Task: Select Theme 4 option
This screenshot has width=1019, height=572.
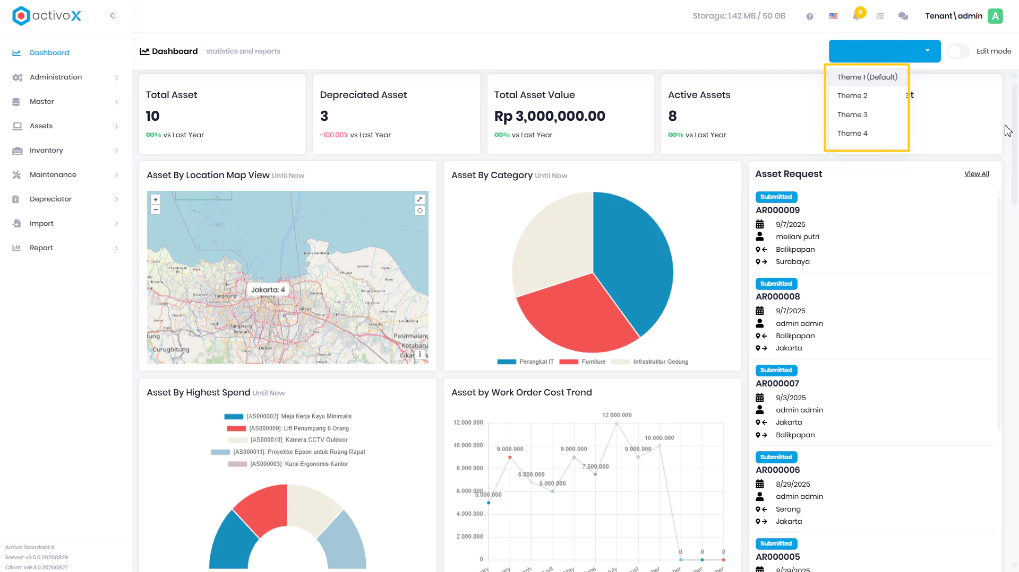Action: click(867, 134)
